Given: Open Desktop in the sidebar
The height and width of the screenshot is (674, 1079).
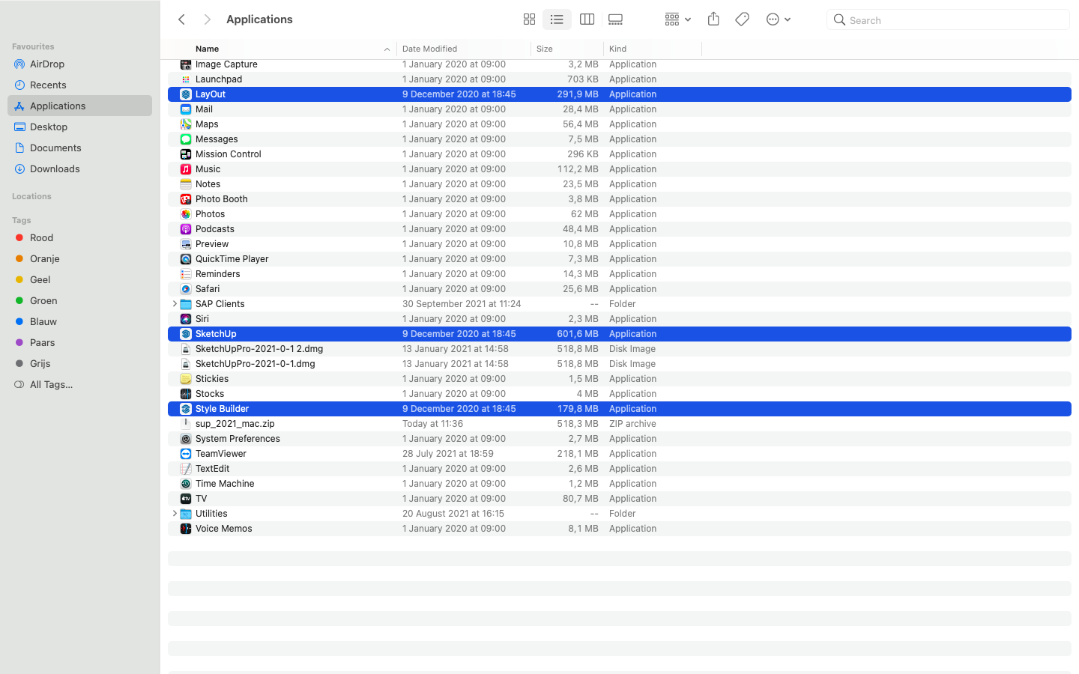Looking at the screenshot, I should 79,127.
